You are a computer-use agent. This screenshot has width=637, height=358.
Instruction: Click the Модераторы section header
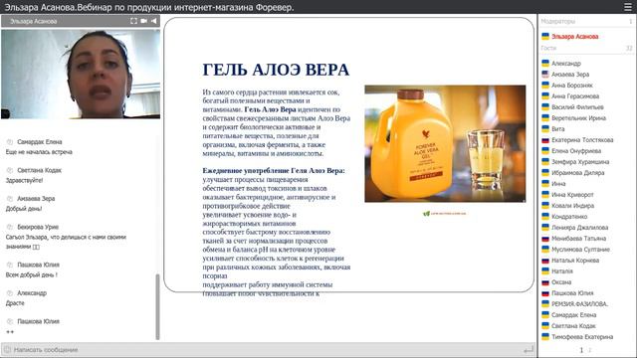point(558,21)
